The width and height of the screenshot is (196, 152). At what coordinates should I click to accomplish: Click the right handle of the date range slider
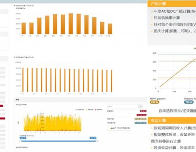point(97,141)
